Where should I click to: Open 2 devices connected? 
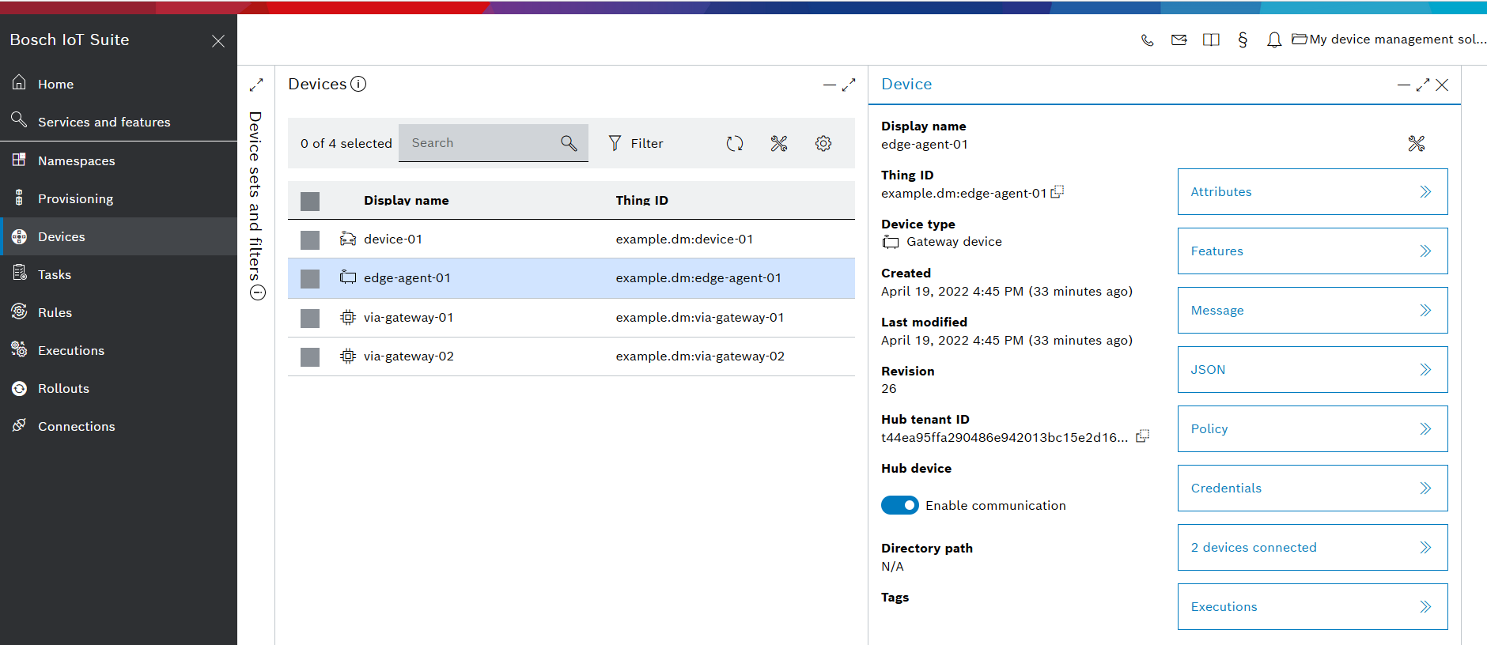(1313, 547)
